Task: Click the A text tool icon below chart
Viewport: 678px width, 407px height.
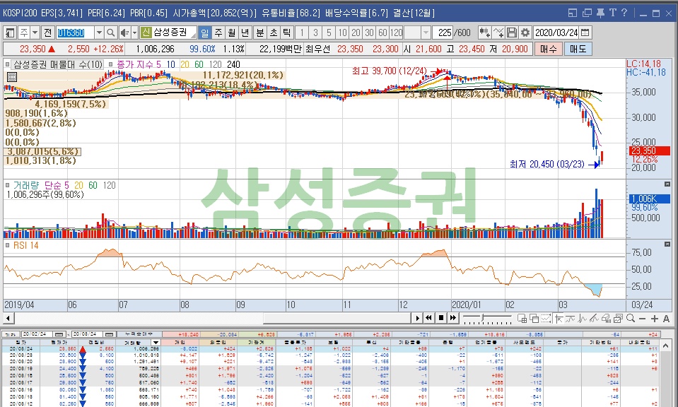Action: tap(666, 319)
